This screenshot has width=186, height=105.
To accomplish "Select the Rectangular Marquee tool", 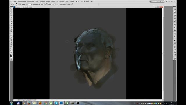I will point(11,11).
